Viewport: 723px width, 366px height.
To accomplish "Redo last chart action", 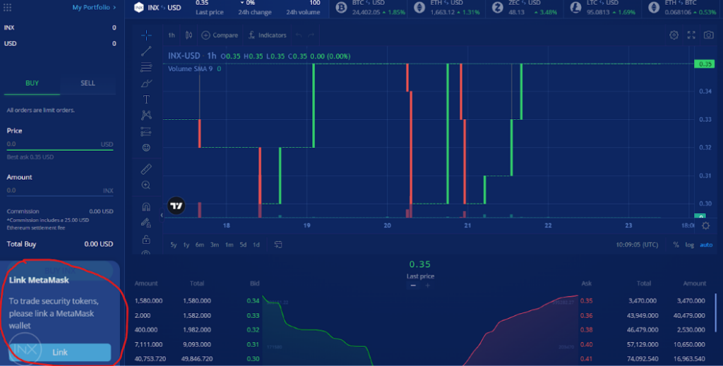I will (x=311, y=35).
